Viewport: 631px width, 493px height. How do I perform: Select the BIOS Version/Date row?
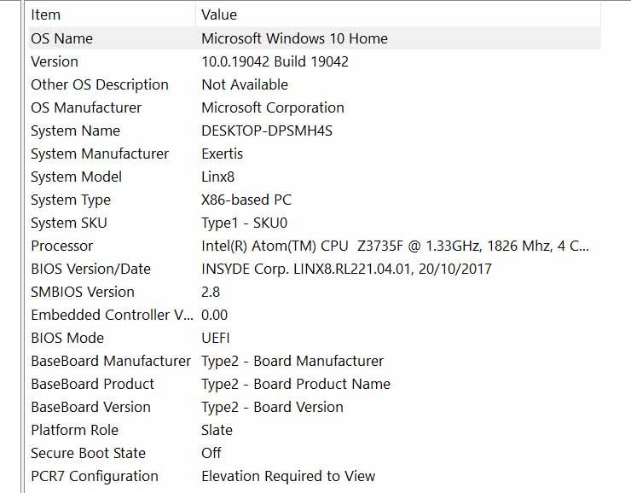tap(315, 269)
